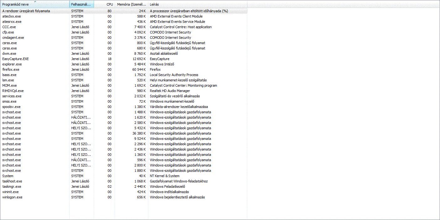This screenshot has width=440, height=220.
Task: Select the lsm.exe process
Action: [x=124, y=80]
